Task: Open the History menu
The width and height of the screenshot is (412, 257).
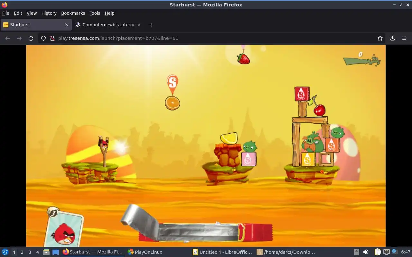Action: 49,13
